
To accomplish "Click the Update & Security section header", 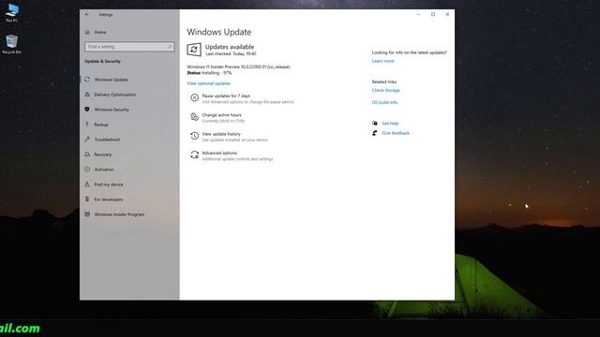I will [102, 61].
